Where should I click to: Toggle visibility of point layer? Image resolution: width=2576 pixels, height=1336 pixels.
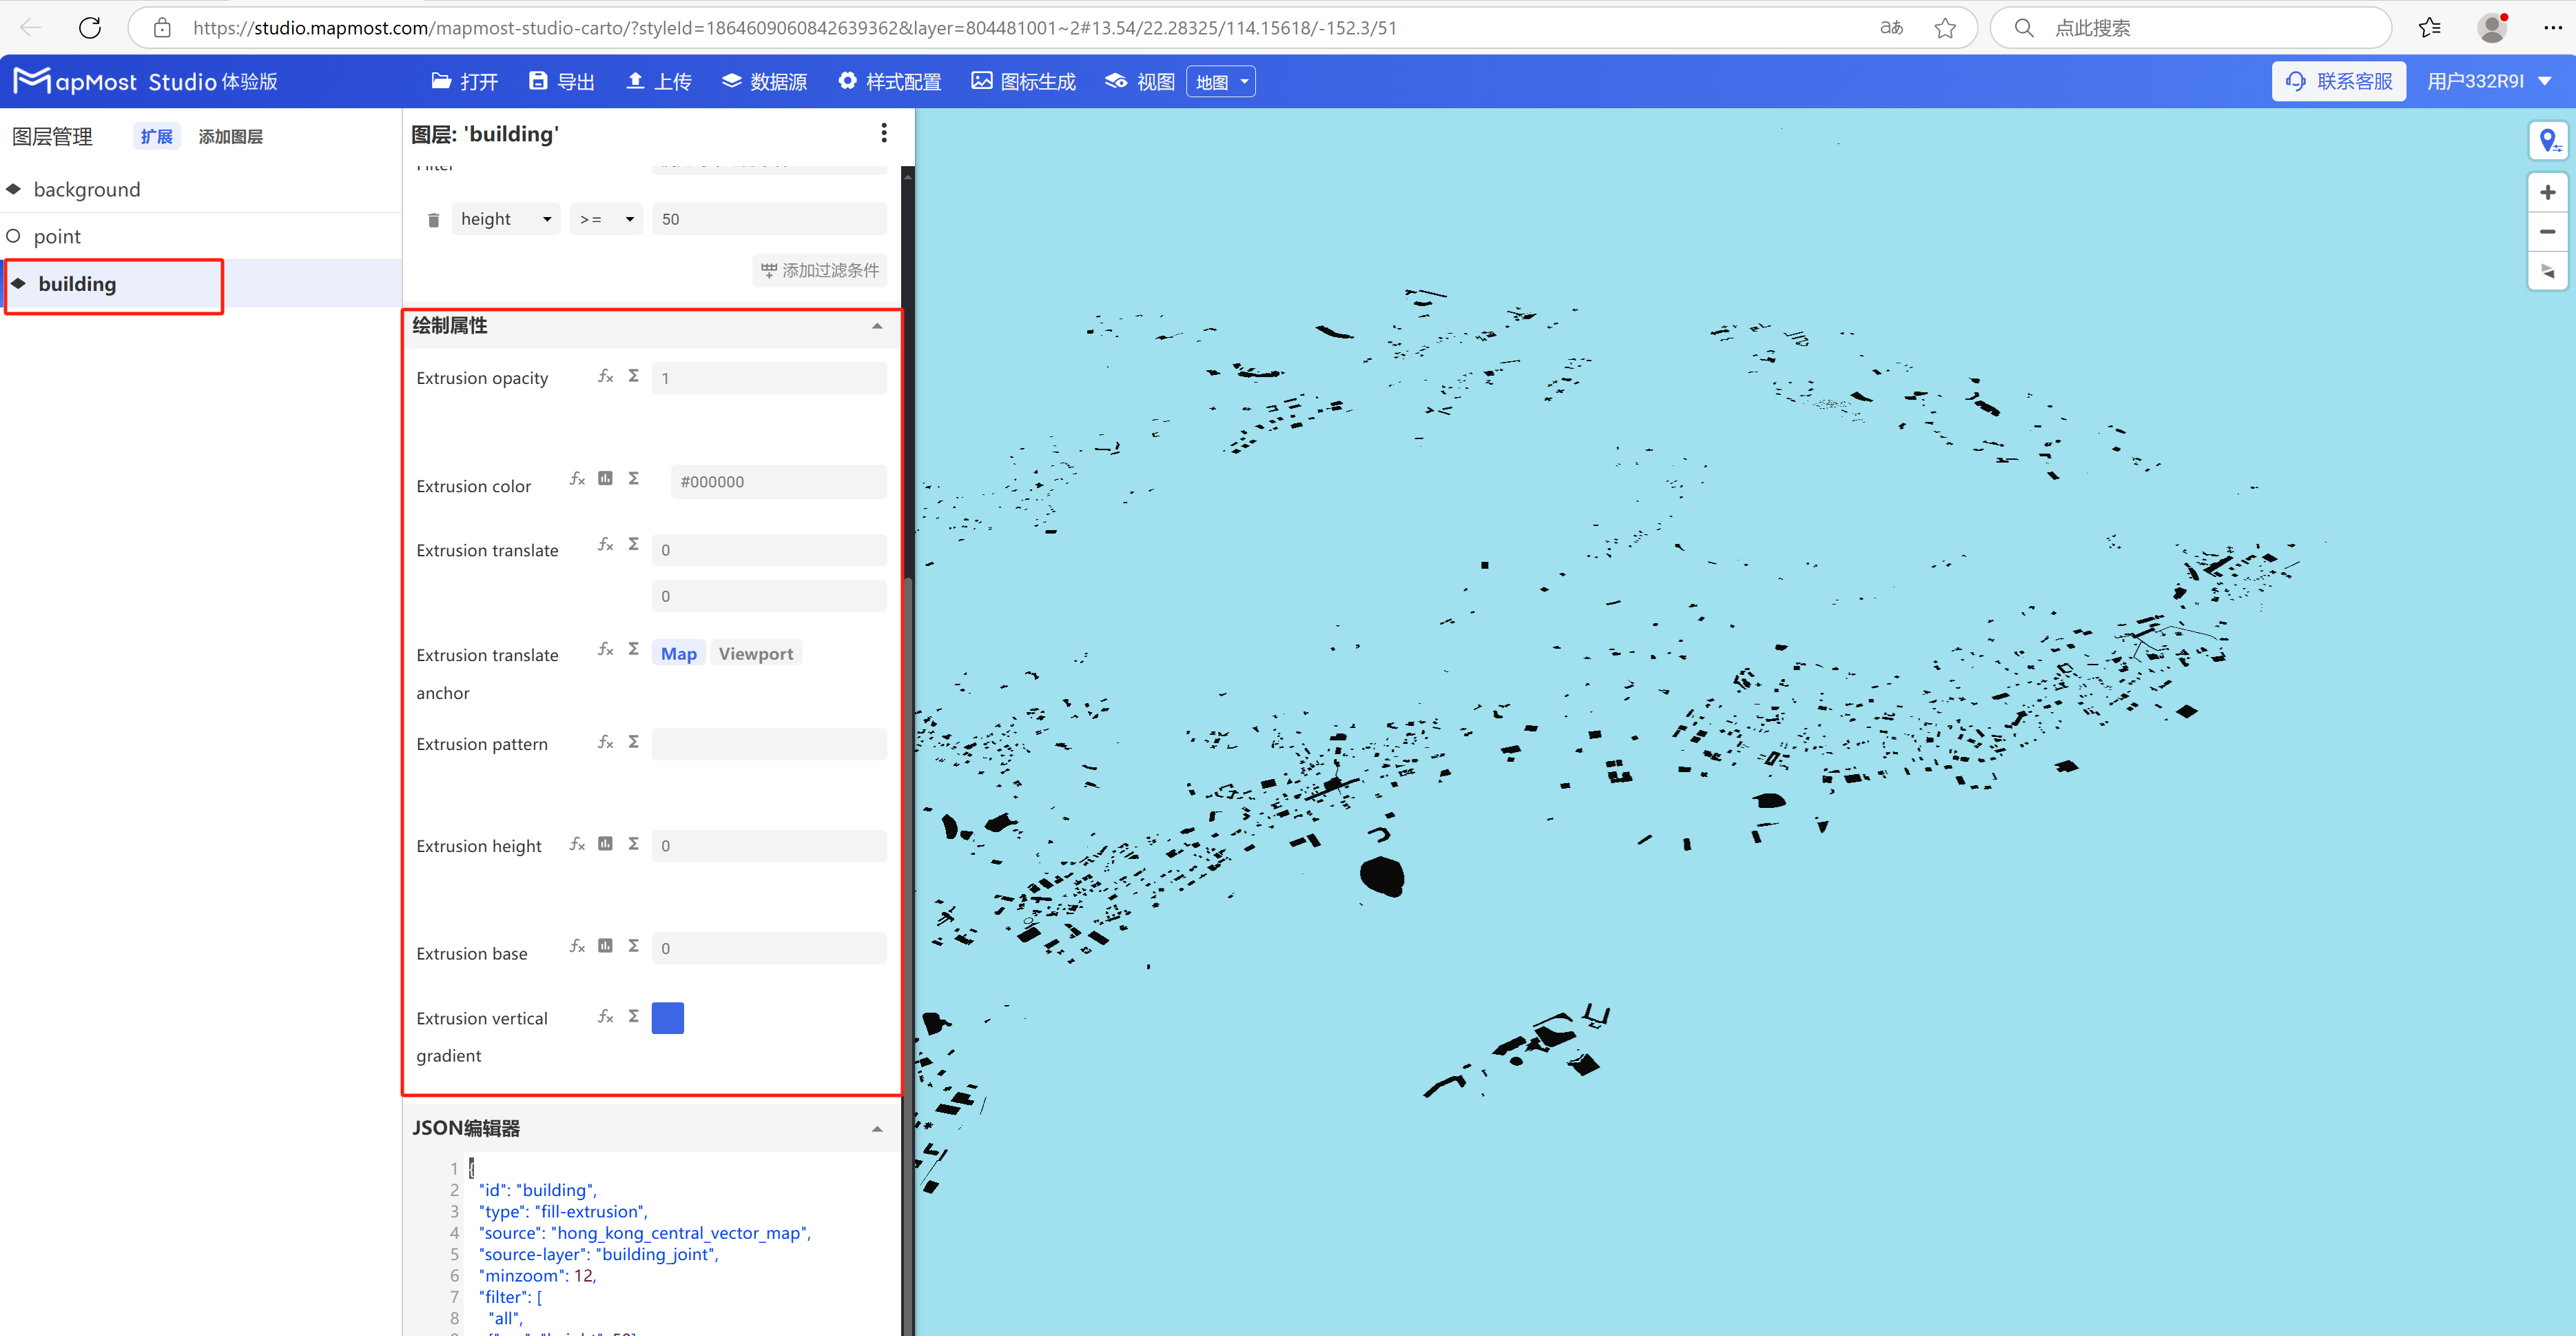pos(14,236)
